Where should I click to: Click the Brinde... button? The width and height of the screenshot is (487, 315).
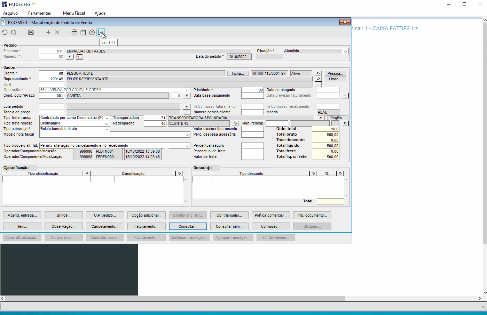point(64,215)
